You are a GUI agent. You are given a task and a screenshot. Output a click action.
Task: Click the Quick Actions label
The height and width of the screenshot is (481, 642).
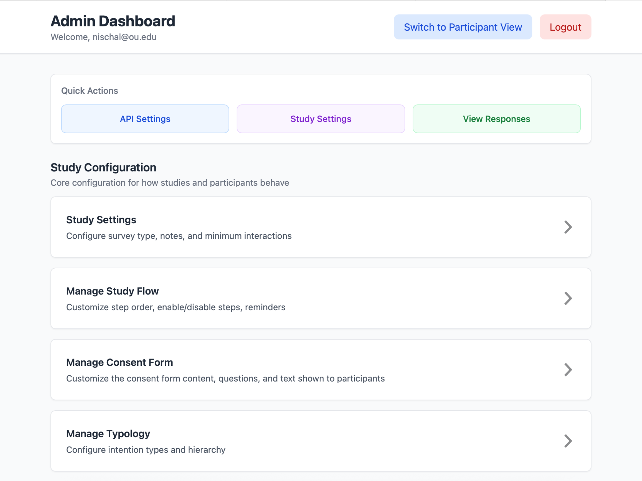click(x=89, y=91)
